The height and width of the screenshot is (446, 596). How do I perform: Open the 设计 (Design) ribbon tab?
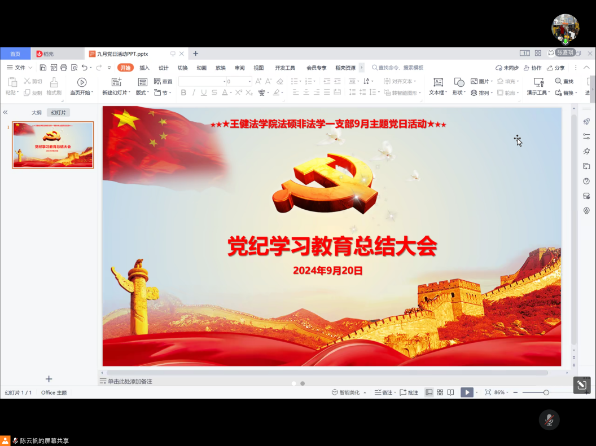pos(163,68)
